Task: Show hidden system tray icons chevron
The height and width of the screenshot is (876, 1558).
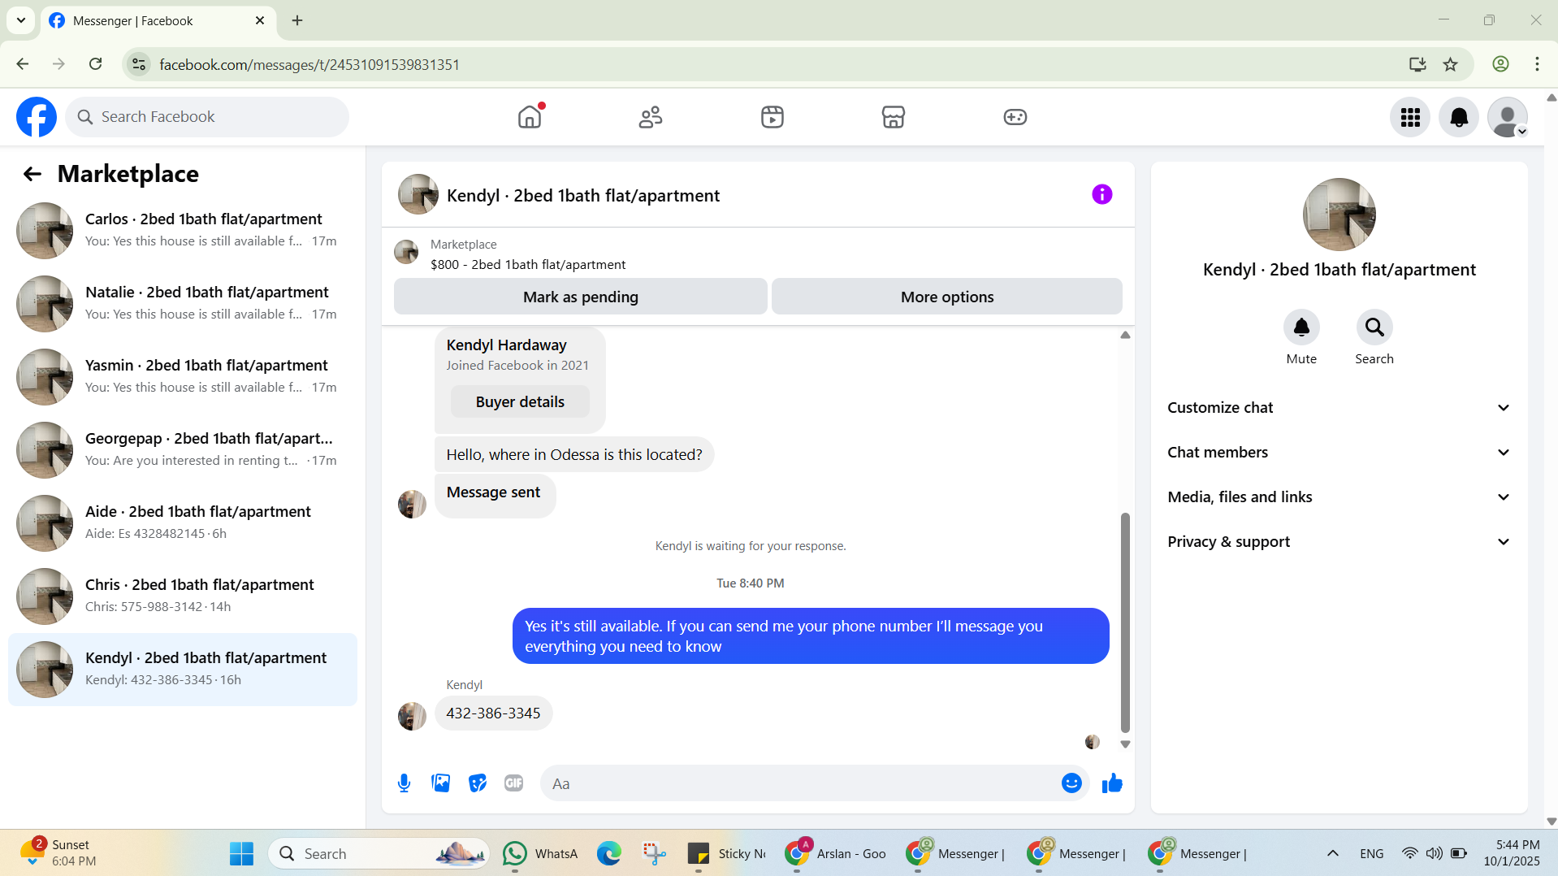Action: pos(1333,853)
